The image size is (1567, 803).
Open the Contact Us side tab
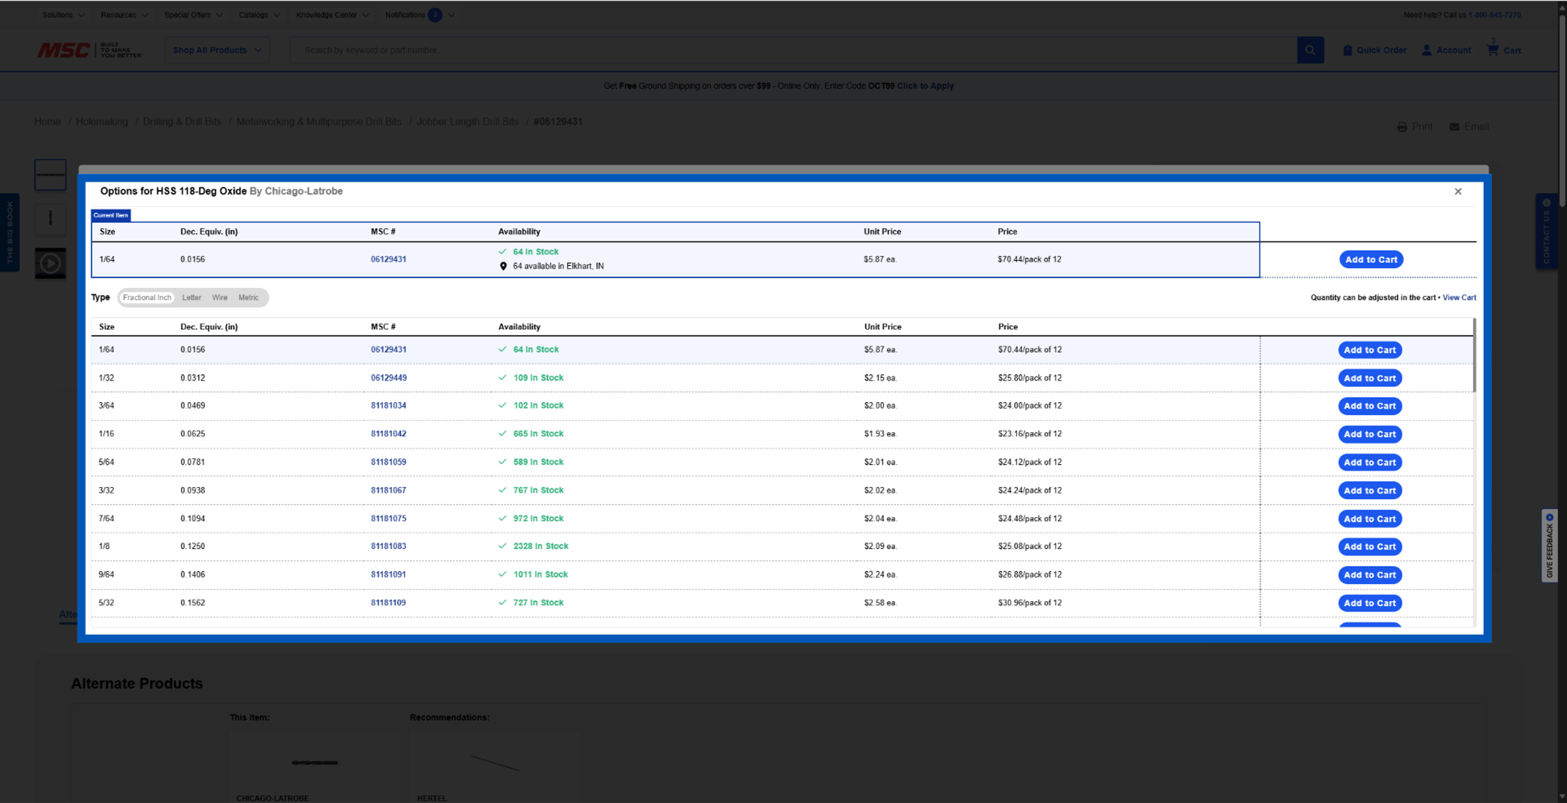1546,231
